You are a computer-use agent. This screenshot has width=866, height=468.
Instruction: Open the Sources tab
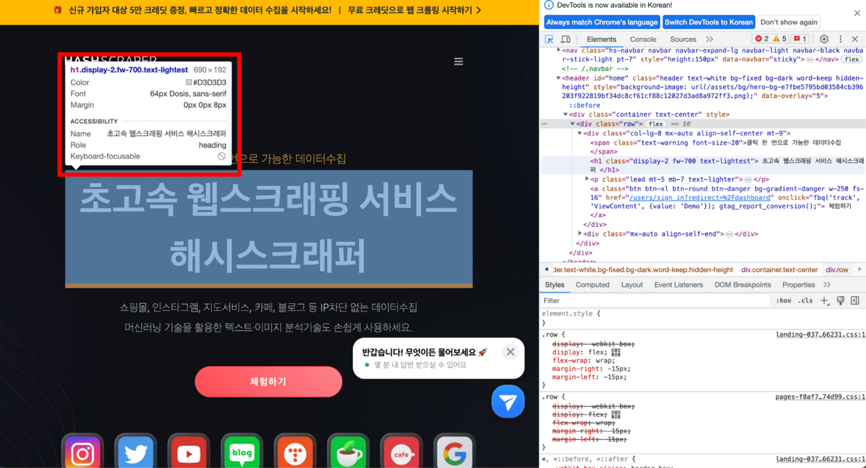(683, 39)
